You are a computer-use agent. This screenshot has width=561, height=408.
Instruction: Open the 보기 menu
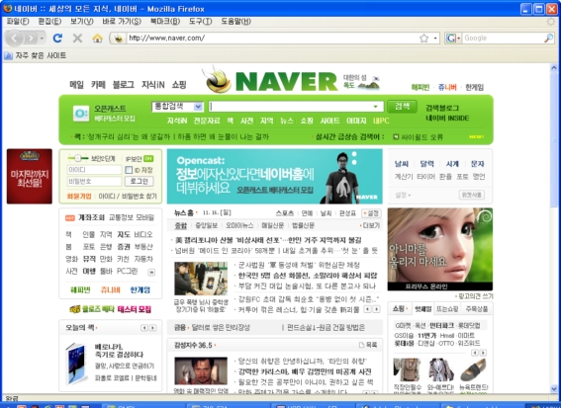(82, 22)
